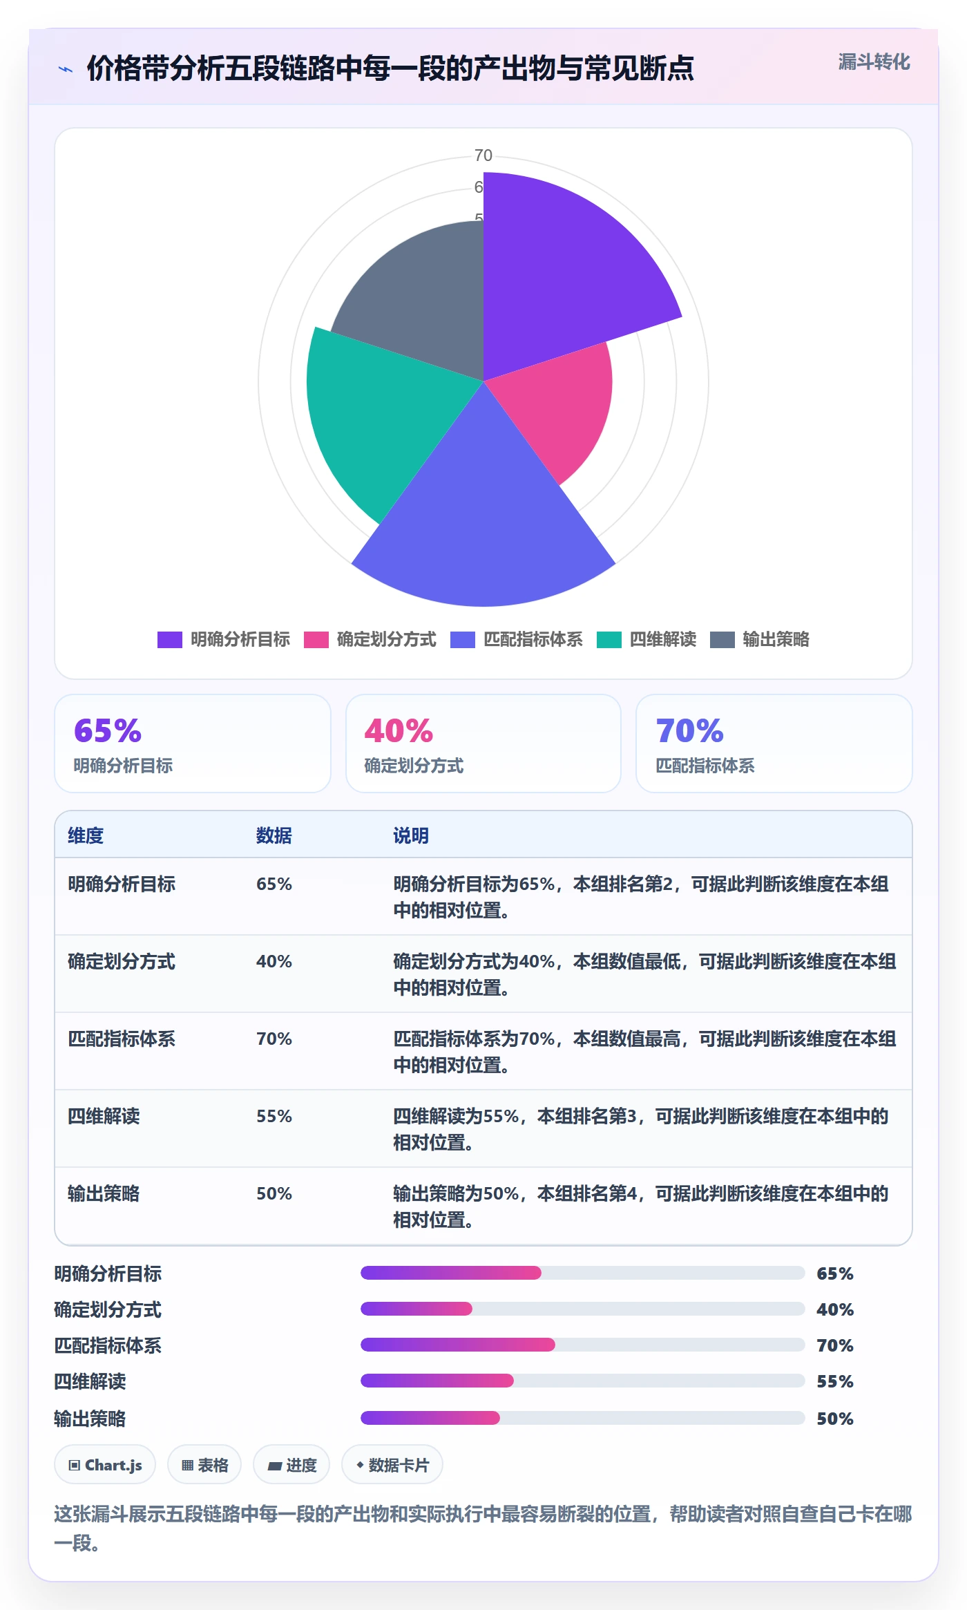Click the 数据 column header
967x1610 pixels.
tap(274, 835)
